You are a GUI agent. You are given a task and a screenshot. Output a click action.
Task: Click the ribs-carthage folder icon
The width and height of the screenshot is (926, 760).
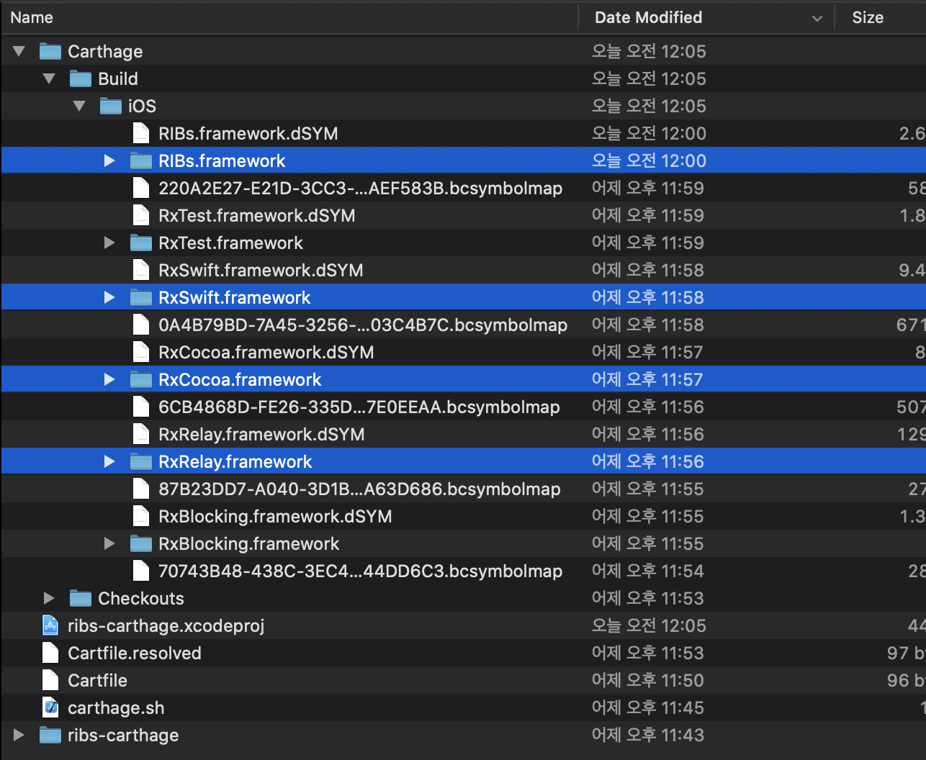(50, 735)
